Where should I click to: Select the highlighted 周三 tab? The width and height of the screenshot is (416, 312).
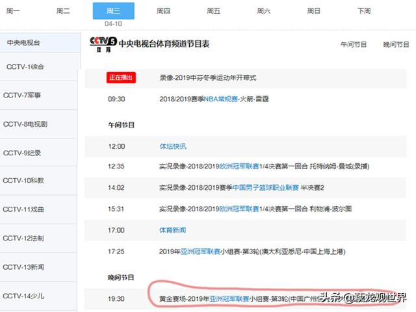click(113, 11)
